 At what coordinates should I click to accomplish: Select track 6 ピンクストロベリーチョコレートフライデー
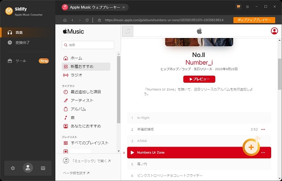199,176
